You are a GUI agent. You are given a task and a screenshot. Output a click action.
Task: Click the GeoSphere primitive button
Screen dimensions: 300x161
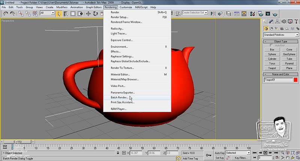coord(289,54)
